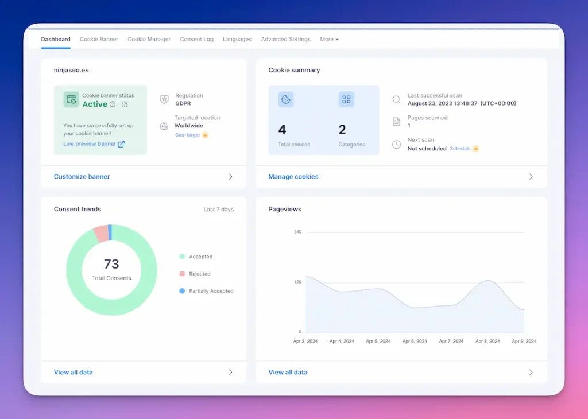Open the Cookie Manager tab

149,40
